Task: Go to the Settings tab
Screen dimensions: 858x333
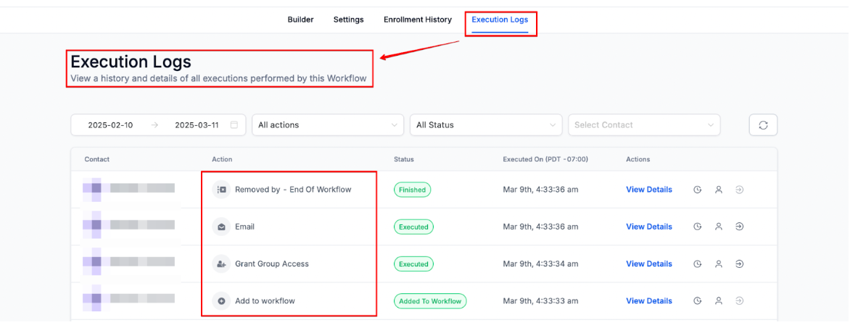Action: pyautogui.click(x=348, y=20)
